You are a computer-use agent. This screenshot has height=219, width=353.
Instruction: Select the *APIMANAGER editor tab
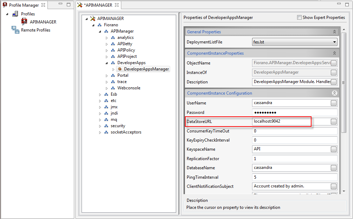(x=98, y=5)
